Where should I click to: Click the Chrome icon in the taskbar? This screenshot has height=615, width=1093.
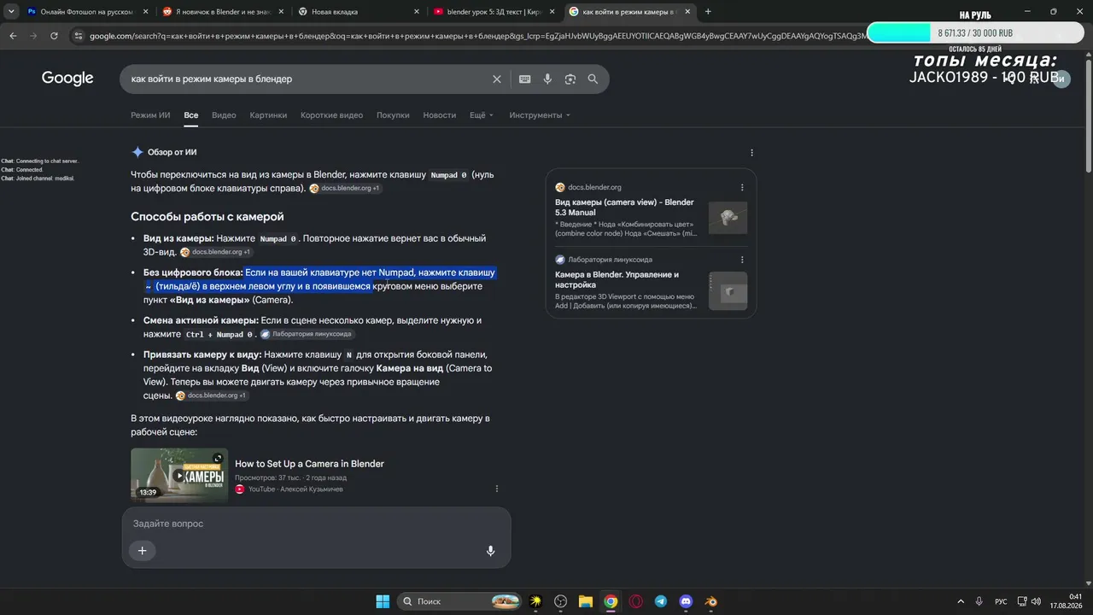611,601
